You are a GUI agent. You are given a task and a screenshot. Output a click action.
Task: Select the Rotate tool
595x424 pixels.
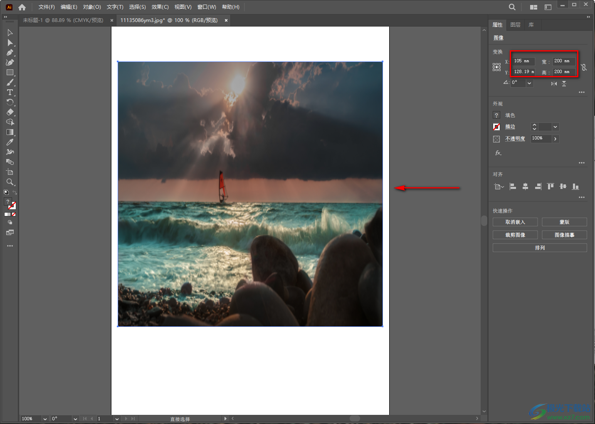tap(10, 103)
